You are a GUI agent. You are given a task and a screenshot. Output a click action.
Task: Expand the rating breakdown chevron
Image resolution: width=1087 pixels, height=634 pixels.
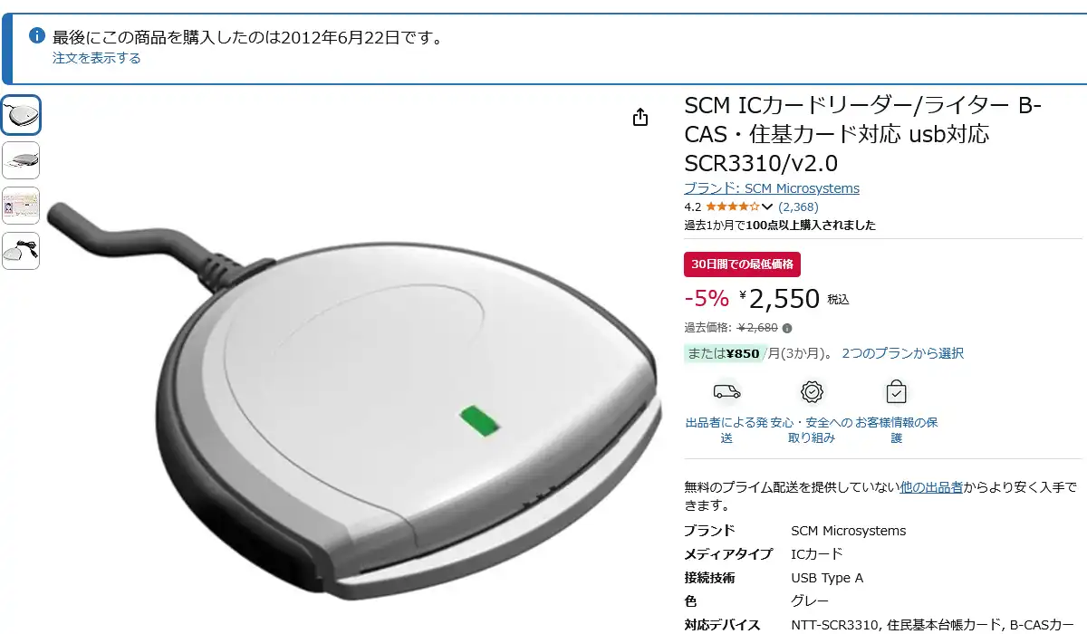(767, 207)
